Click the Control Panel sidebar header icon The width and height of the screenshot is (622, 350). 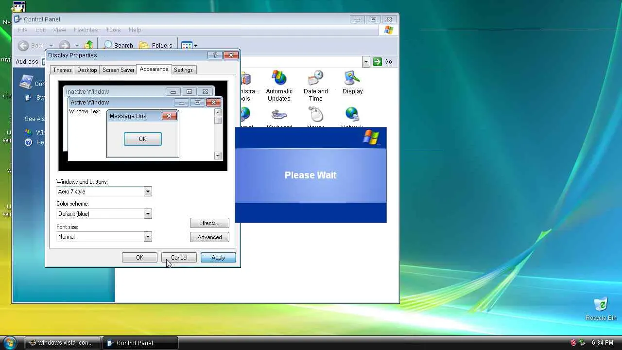[26, 82]
